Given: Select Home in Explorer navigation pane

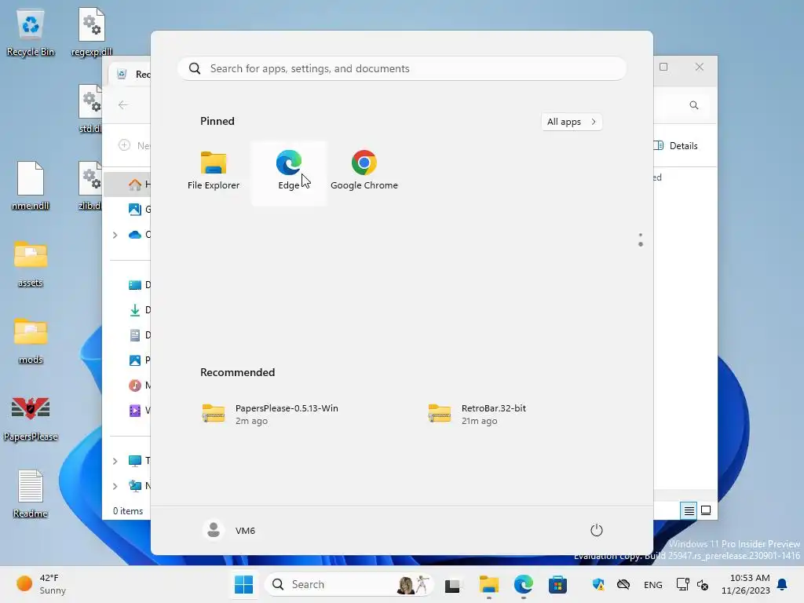Looking at the screenshot, I should coord(128,184).
